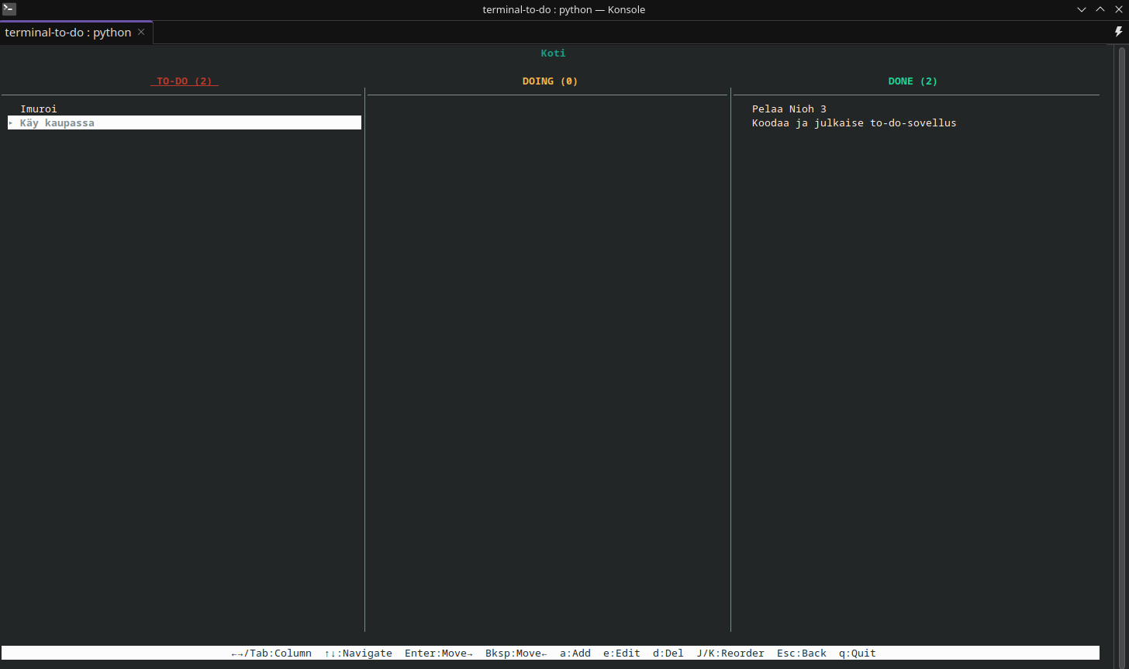This screenshot has width=1129, height=669.
Task: Select the Imuroi task
Action: (39, 109)
